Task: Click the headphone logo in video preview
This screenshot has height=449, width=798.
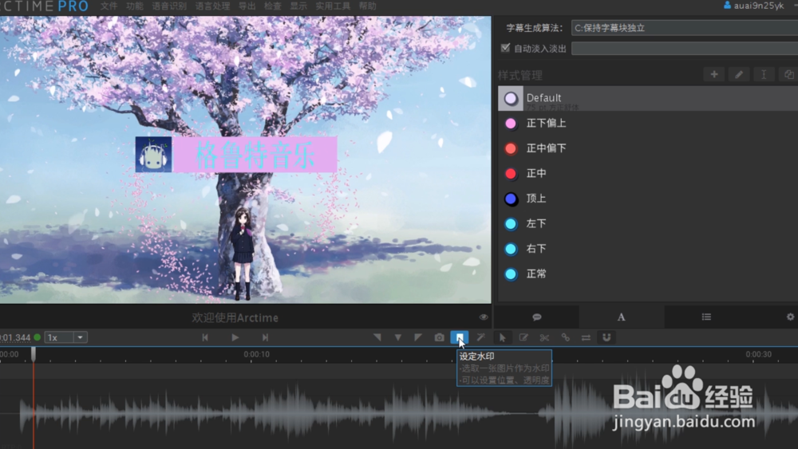Action: [x=154, y=155]
